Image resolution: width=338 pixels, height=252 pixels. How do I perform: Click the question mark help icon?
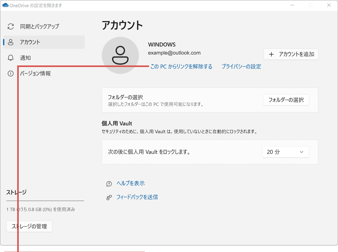109,184
